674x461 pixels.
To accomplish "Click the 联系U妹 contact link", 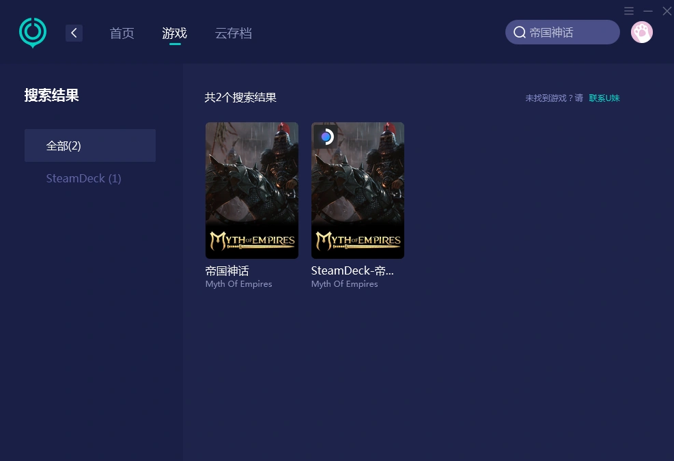I will (604, 98).
